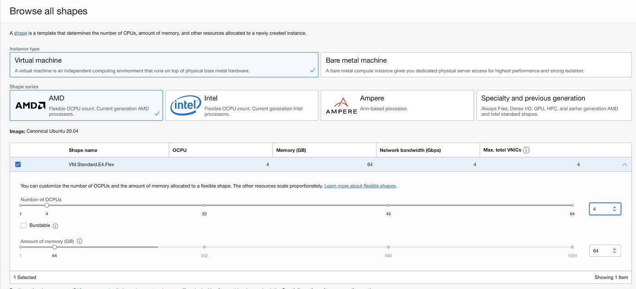This screenshot has width=636, height=289.
Task: Set OCPU slider to the 22 mark
Action: (204, 205)
